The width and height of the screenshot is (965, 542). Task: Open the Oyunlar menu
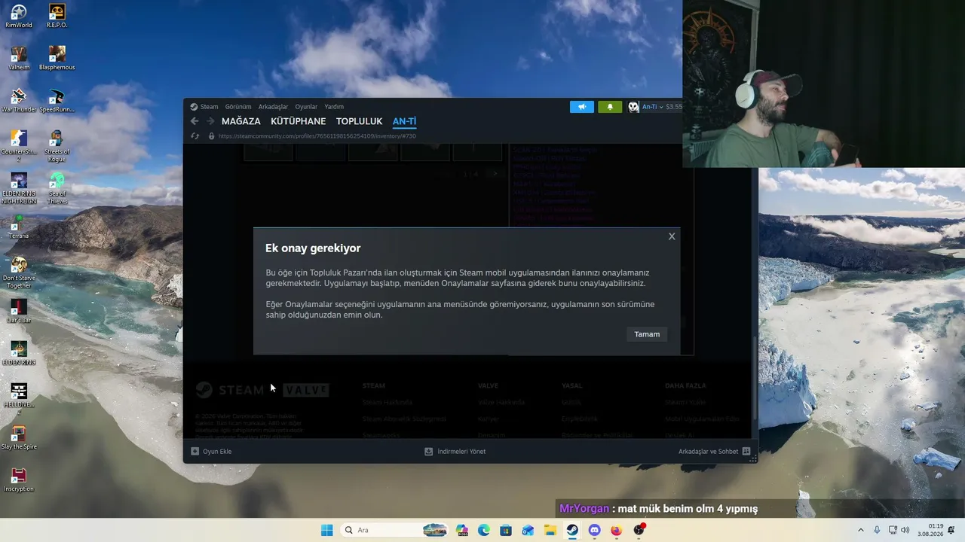[x=306, y=107]
